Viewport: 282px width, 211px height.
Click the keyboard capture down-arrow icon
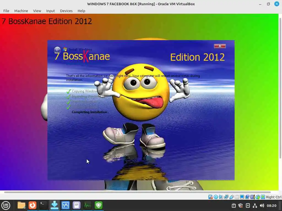tap(263, 197)
